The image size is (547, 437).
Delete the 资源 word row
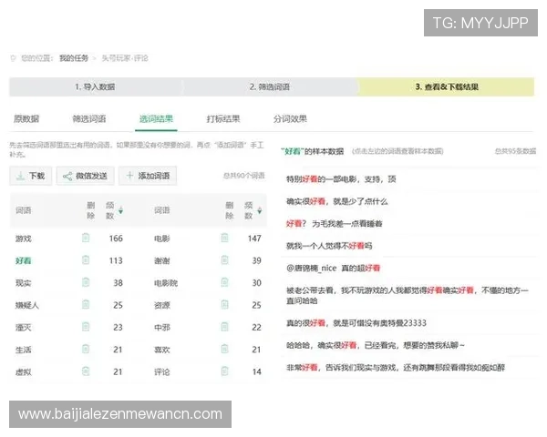tap(224, 305)
